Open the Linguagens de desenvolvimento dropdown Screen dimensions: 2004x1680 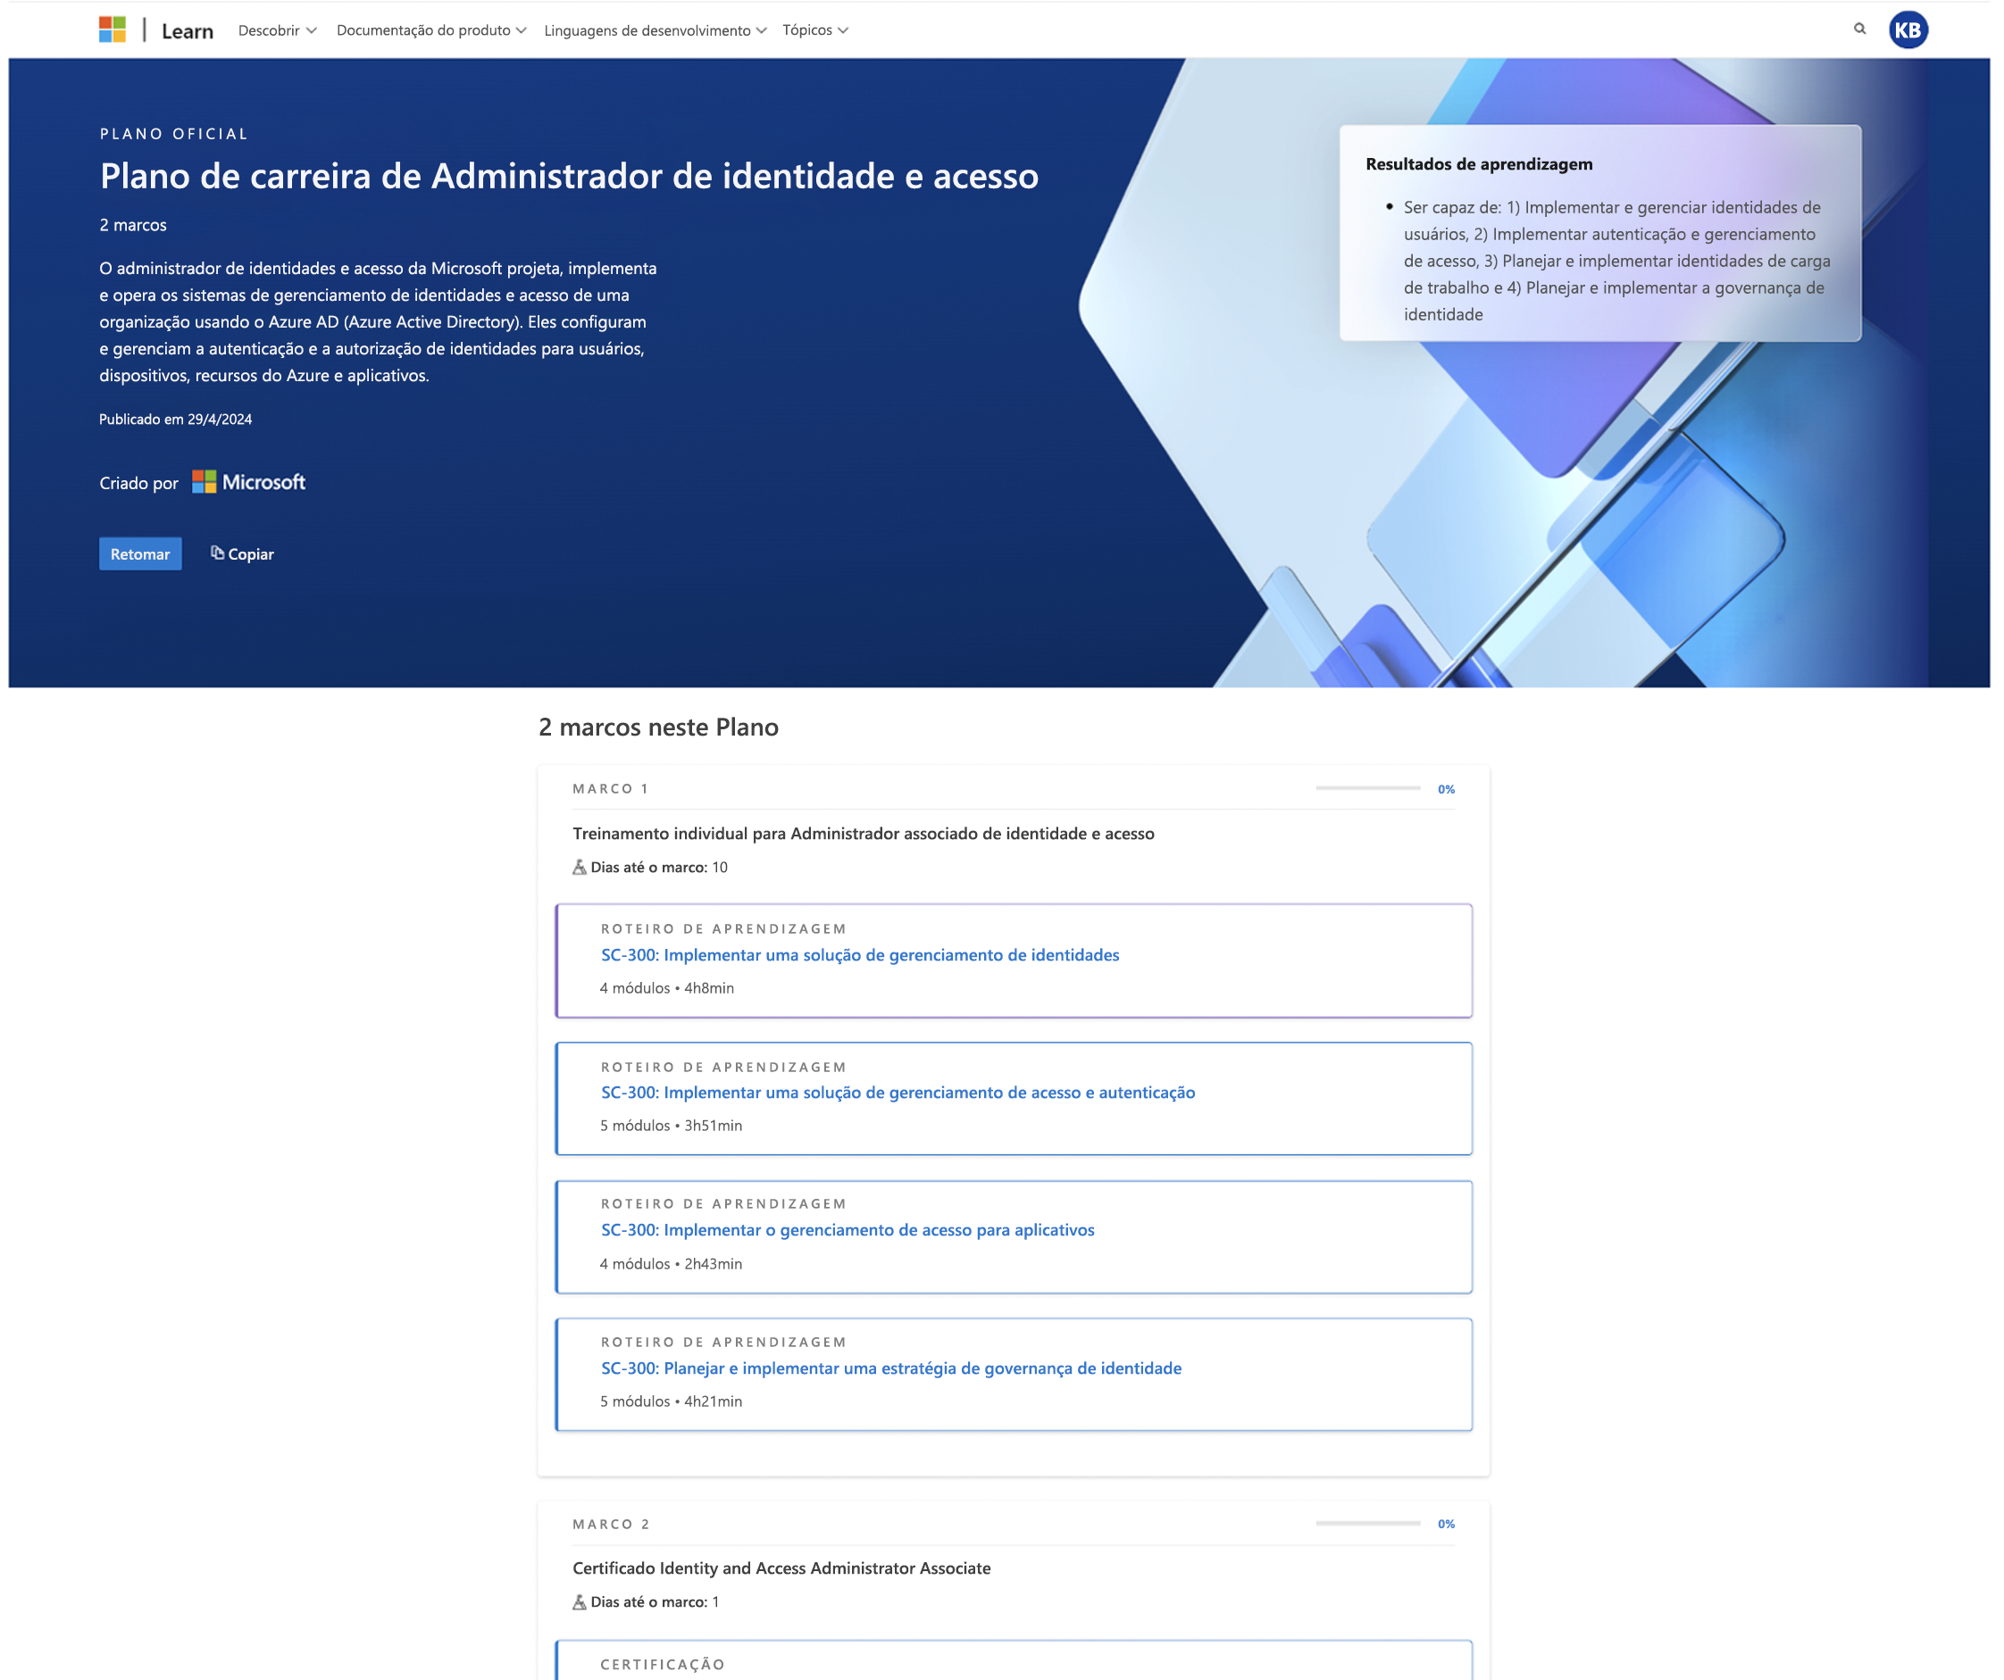pyautogui.click(x=654, y=29)
